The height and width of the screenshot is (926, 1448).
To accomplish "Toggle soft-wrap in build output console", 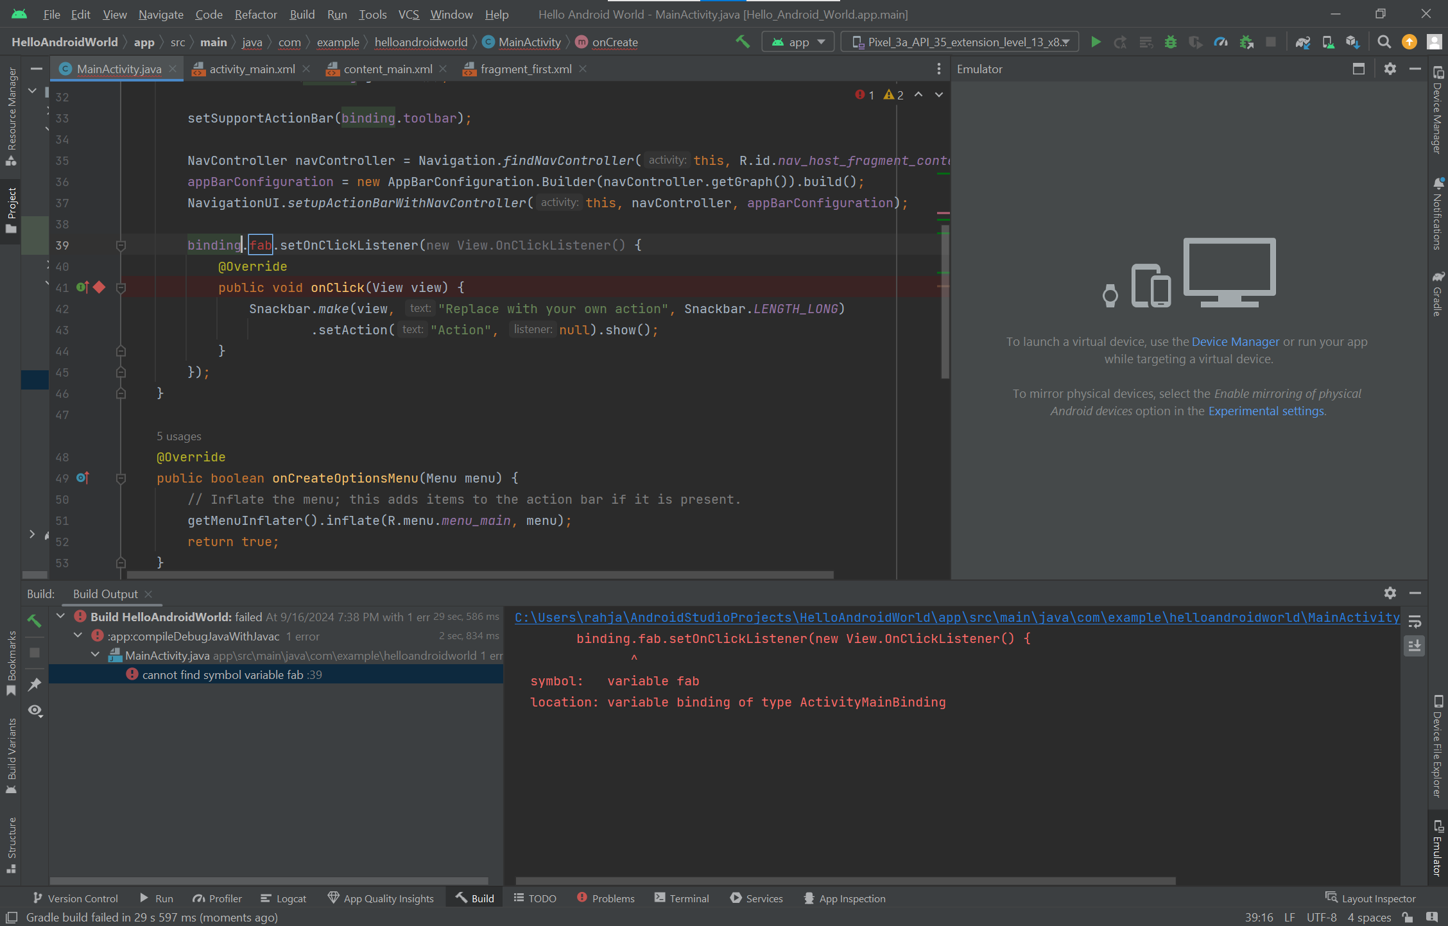I will tap(1415, 621).
